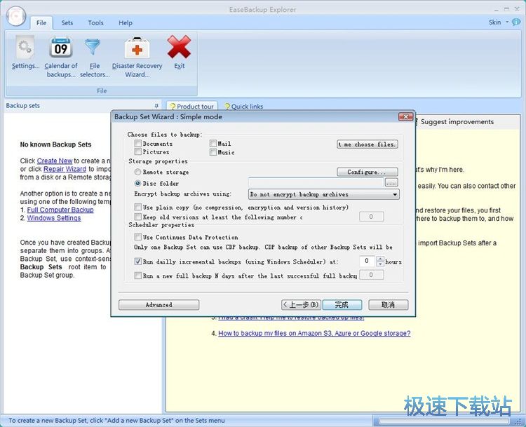The image size is (526, 427).
Task: Launch Disaster Recovery Wizard
Action: 137,57
